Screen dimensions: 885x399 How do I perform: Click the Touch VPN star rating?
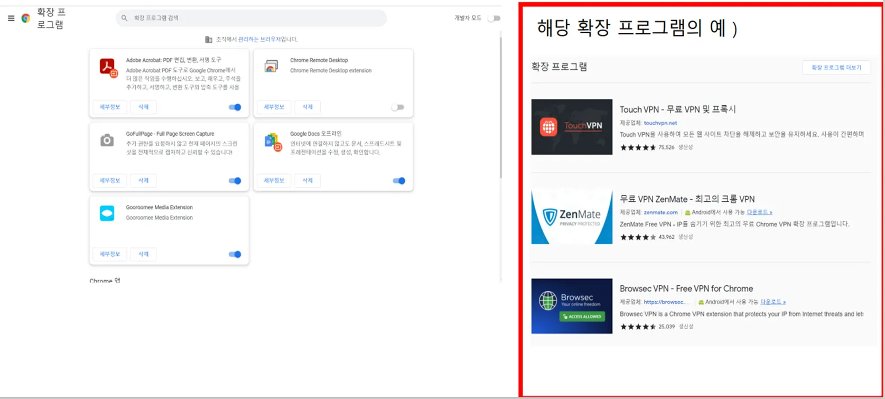pyautogui.click(x=638, y=147)
